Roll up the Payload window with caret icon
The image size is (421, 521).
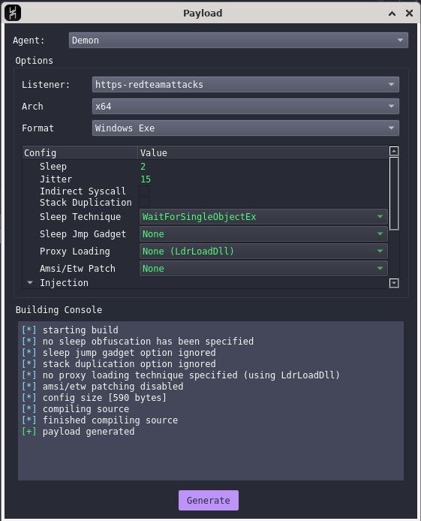pyautogui.click(x=392, y=14)
